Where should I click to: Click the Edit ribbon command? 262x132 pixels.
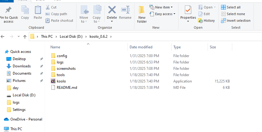tap(204, 14)
